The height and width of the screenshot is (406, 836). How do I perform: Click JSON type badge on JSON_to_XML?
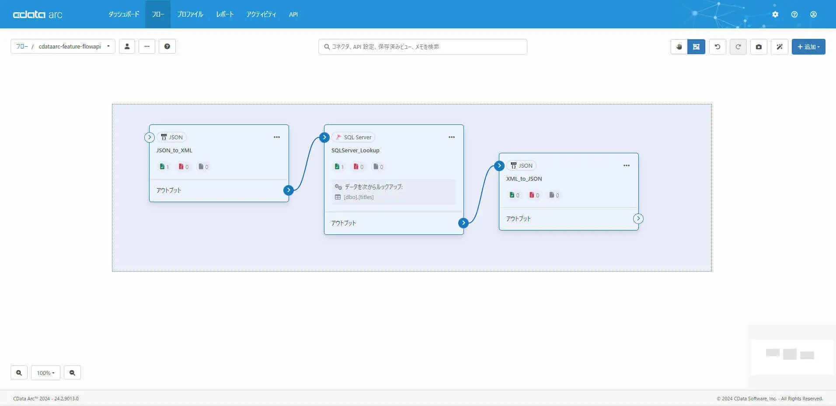pyautogui.click(x=172, y=137)
